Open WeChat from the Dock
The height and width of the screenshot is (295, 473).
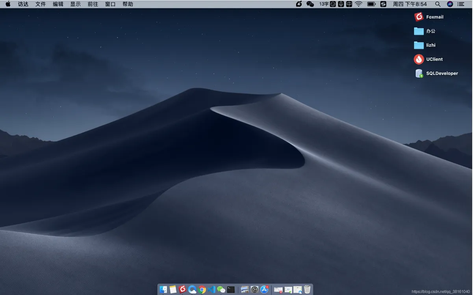(221, 289)
